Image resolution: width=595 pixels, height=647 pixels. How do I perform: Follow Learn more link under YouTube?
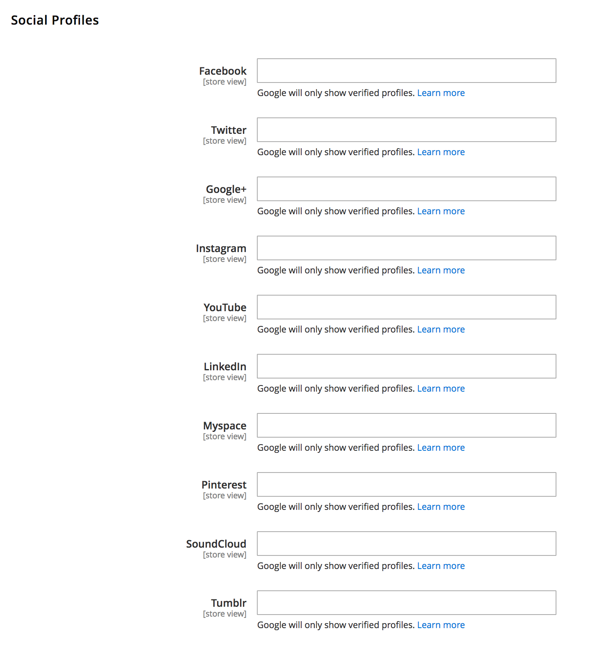pos(441,329)
